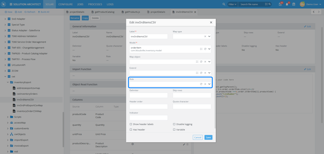
Task: Expand the SixD Adapter node
Action: coord(5,19)
